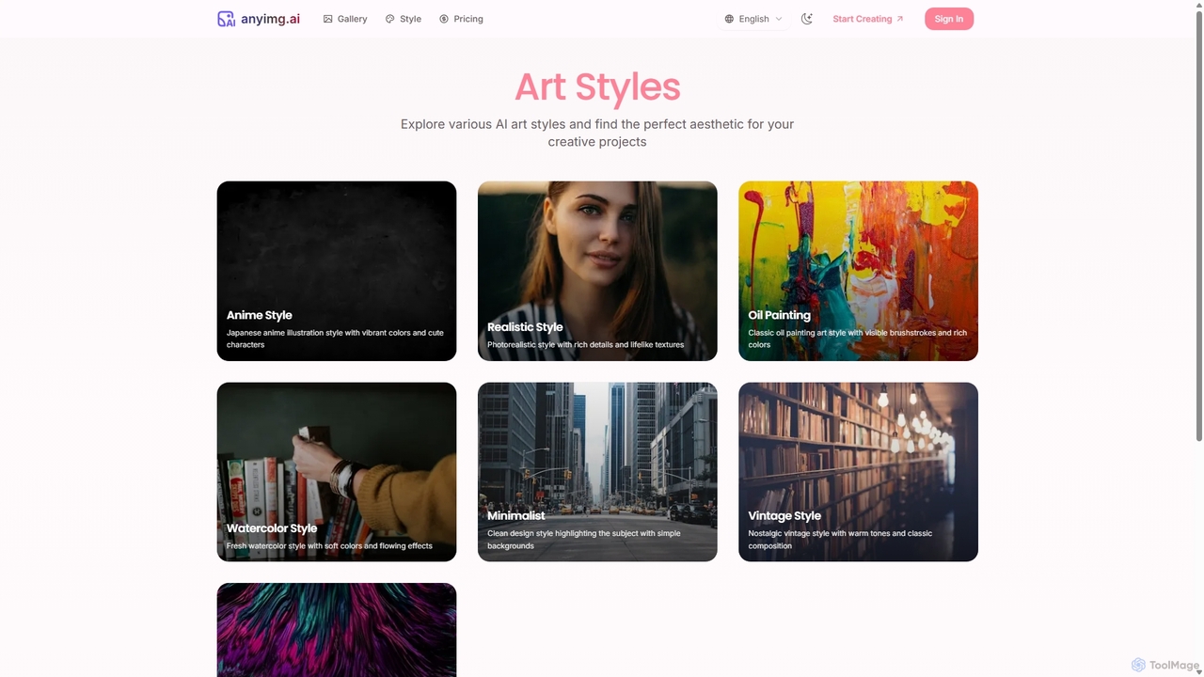Click the 'Fresh watercolor style' description
Screen dimensions: 1204x677
coord(329,546)
